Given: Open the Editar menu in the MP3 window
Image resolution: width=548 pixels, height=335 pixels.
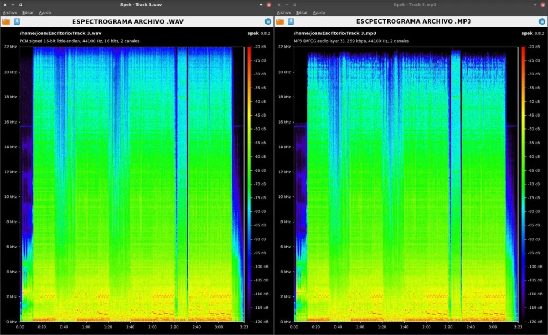Looking at the screenshot, I should click(x=301, y=12).
